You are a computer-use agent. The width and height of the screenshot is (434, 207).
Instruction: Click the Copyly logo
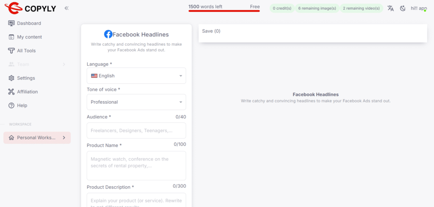[31, 8]
